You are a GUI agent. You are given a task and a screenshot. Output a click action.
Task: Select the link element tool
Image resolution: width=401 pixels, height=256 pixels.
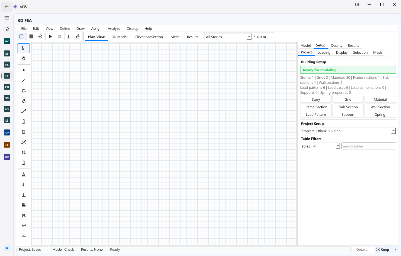point(24,236)
